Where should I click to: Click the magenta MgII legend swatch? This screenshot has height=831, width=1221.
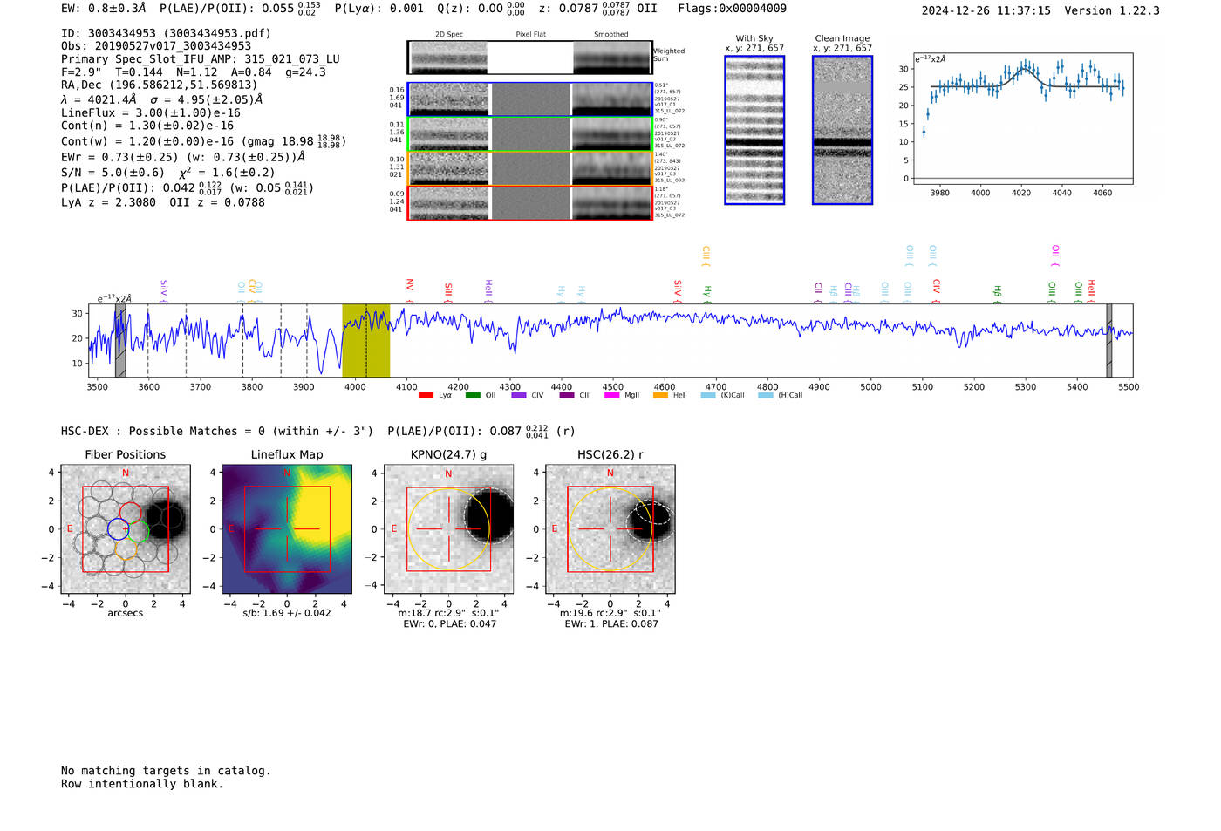click(x=612, y=395)
